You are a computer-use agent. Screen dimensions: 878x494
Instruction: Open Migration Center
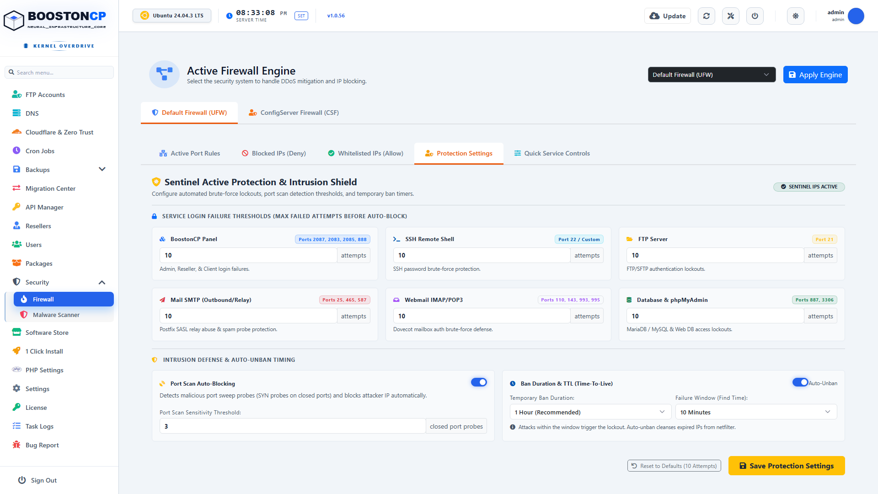click(59, 188)
